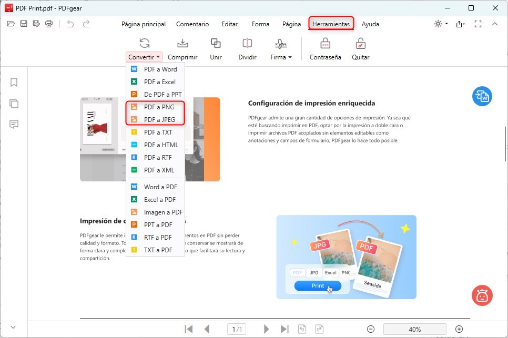The width and height of the screenshot is (508, 338).
Task: Open the Ayuda tab
Action: tap(370, 24)
